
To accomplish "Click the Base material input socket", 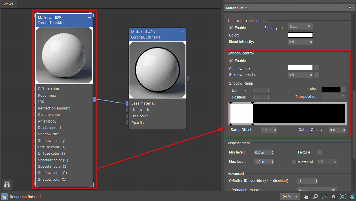I will coord(127,103).
